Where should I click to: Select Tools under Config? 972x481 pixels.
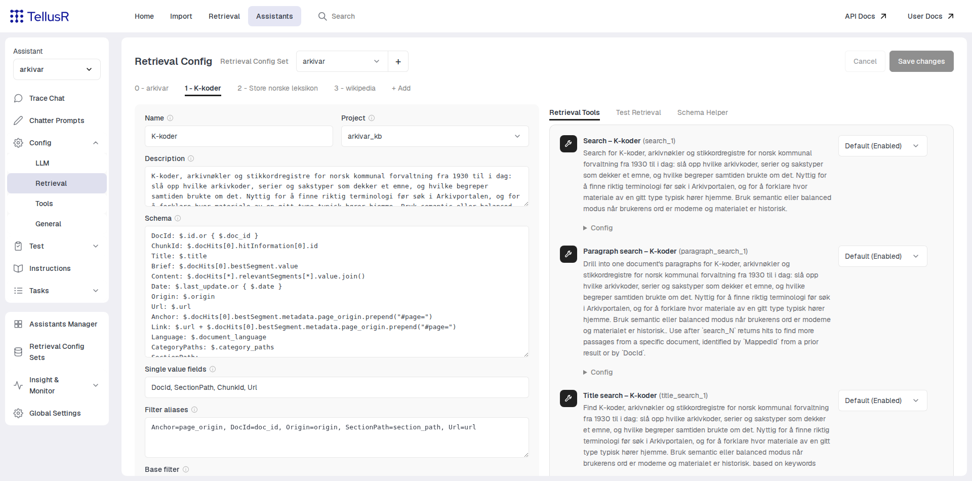click(x=57, y=204)
